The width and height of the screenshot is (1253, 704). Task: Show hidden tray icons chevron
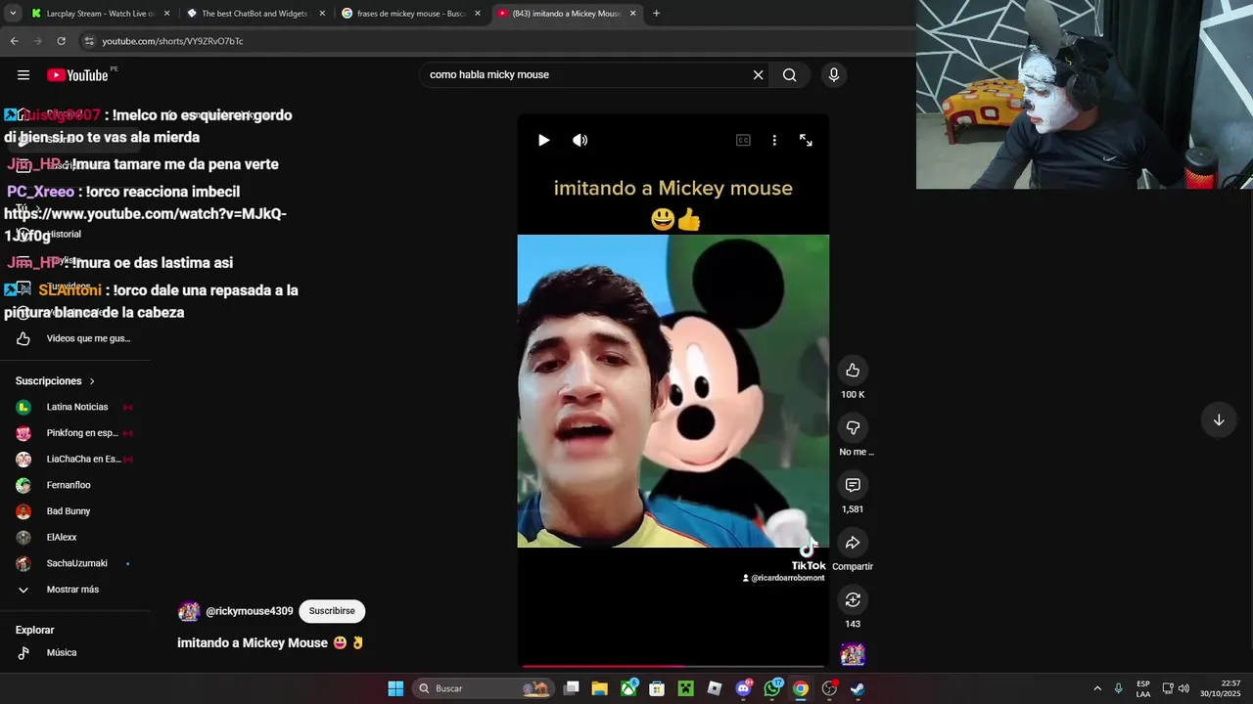pyautogui.click(x=1097, y=688)
